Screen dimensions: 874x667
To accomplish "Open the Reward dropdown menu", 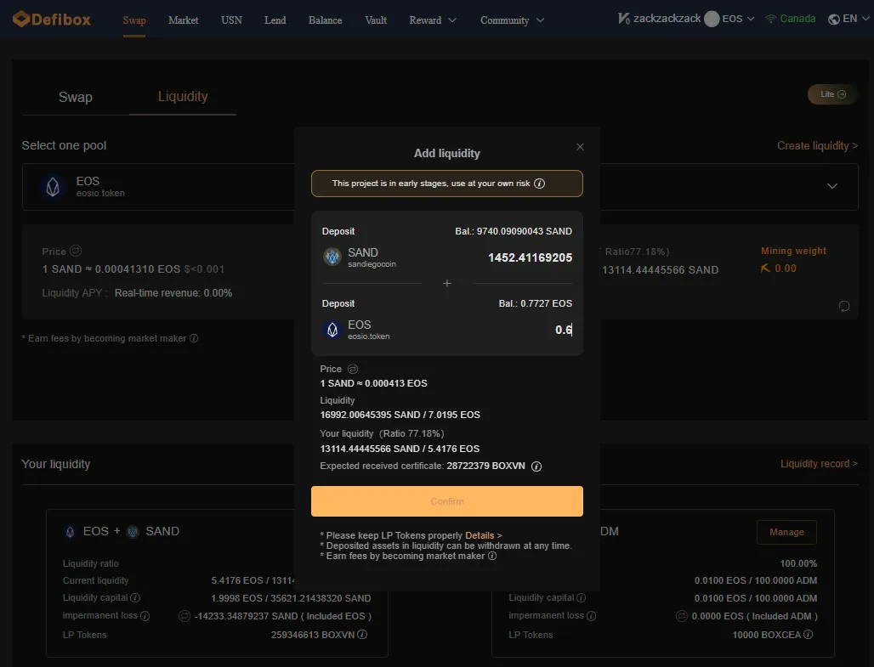I will click(x=433, y=20).
